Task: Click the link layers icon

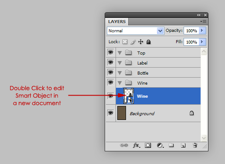Action: [x=124, y=145]
